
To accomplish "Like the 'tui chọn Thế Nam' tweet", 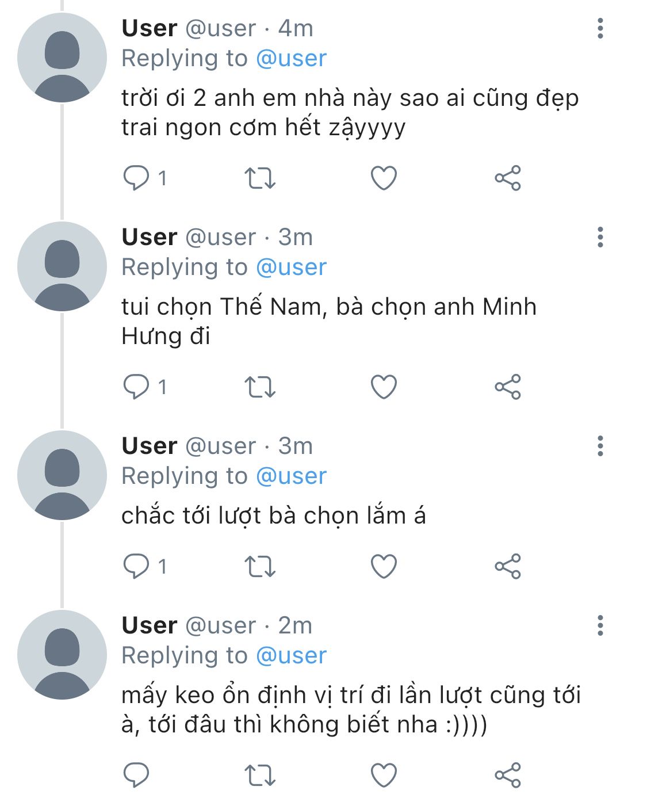I will tap(384, 387).
